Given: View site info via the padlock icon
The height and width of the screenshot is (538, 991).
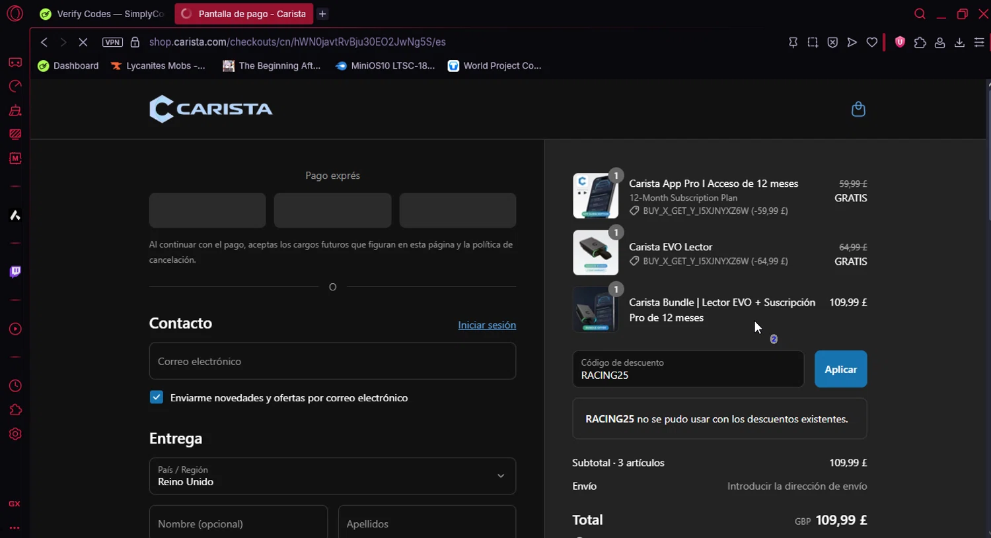Looking at the screenshot, I should pyautogui.click(x=135, y=42).
